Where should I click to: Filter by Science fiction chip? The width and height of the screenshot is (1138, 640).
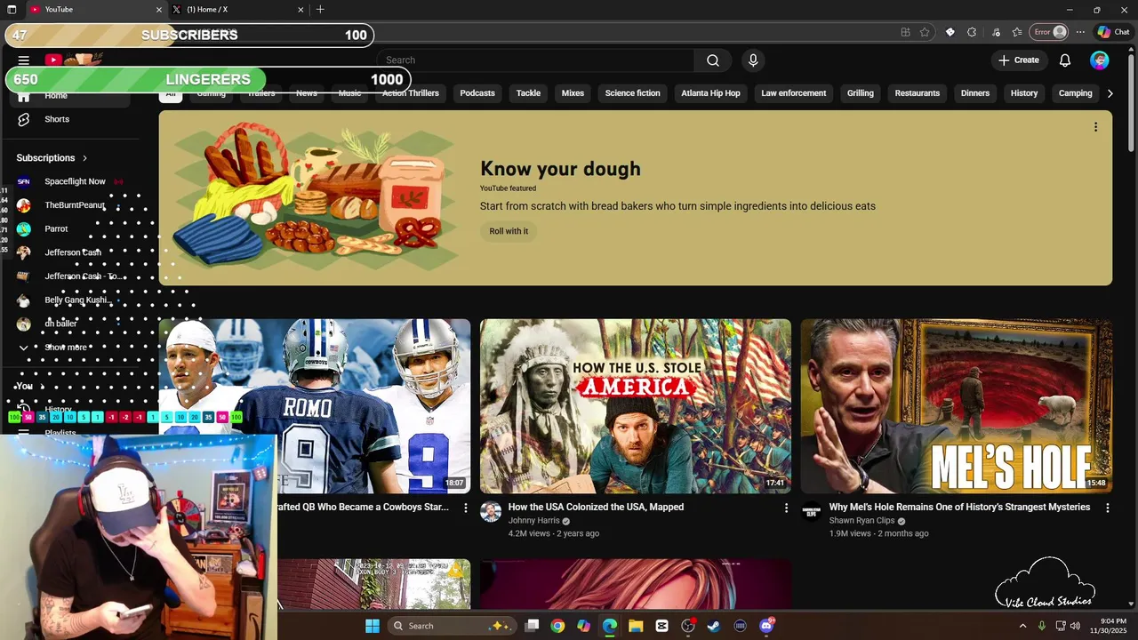point(633,93)
